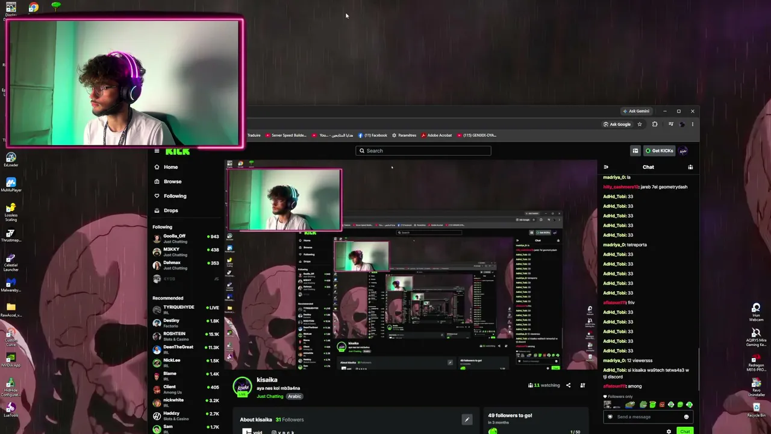Screen dimensions: 771x434
Task: Open the RawAccel folder on the desktop
Action: (11, 310)
